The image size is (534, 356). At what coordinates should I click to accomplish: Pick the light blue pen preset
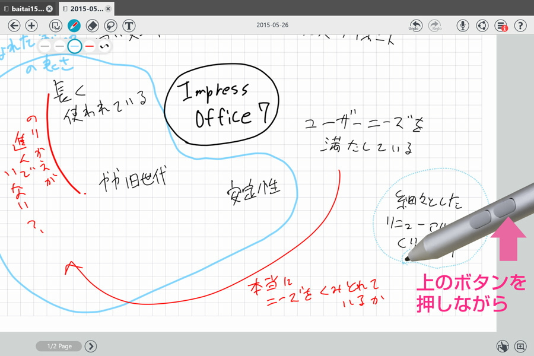pos(74,46)
